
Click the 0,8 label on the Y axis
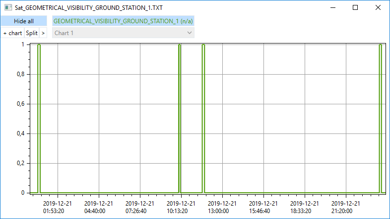click(21, 74)
